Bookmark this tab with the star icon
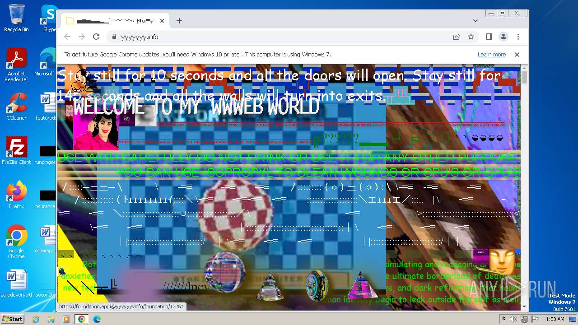The image size is (578, 325). [x=471, y=37]
